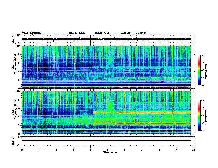The height and width of the screenshot is (168, 218).
Task: Click the downward spike in the ch.1 waveform
Action: pyautogui.click(x=54, y=41)
